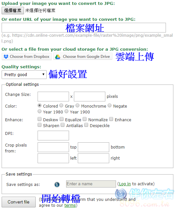Image resolution: width=175 pixels, height=209 pixels.
Task: Click the 選擇檔案 file chooser button
Action: click(13, 10)
